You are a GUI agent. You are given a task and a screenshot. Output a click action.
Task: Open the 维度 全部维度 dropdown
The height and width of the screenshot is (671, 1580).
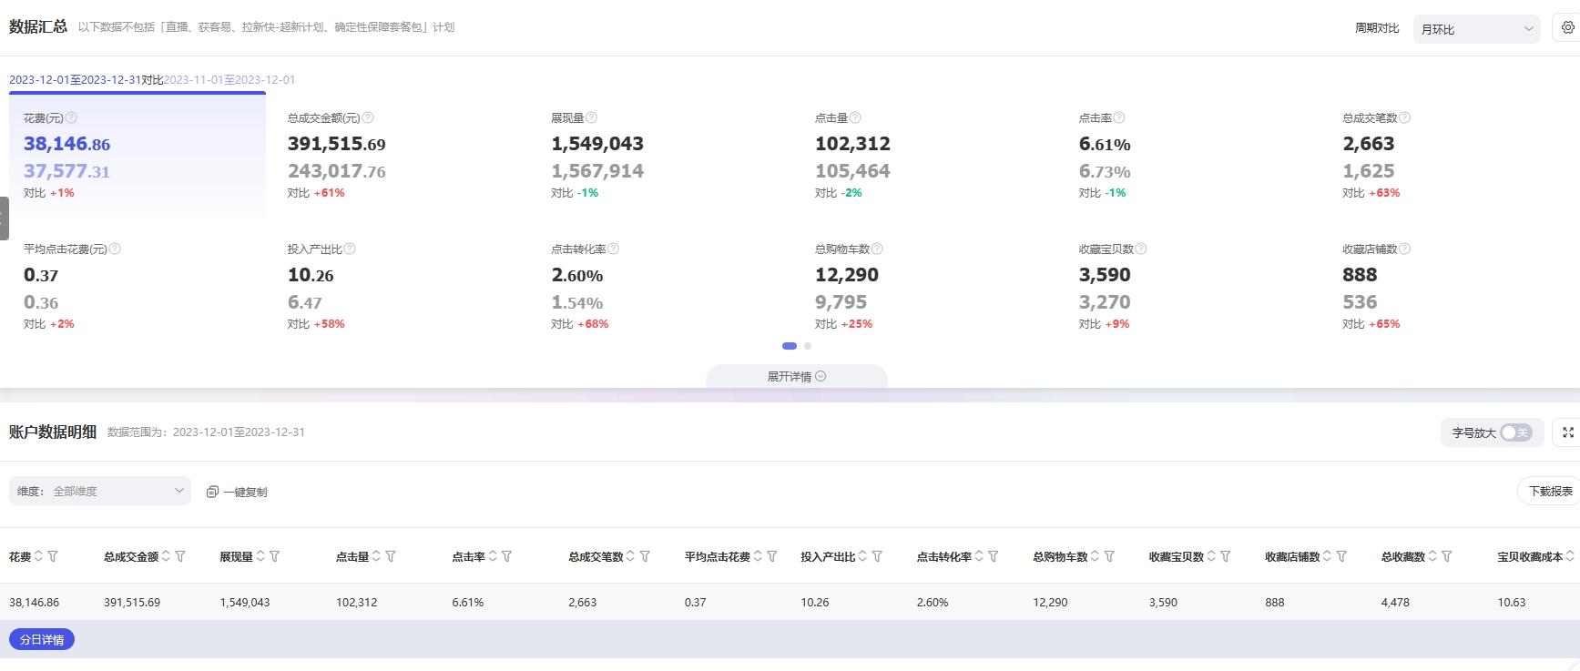(x=100, y=491)
